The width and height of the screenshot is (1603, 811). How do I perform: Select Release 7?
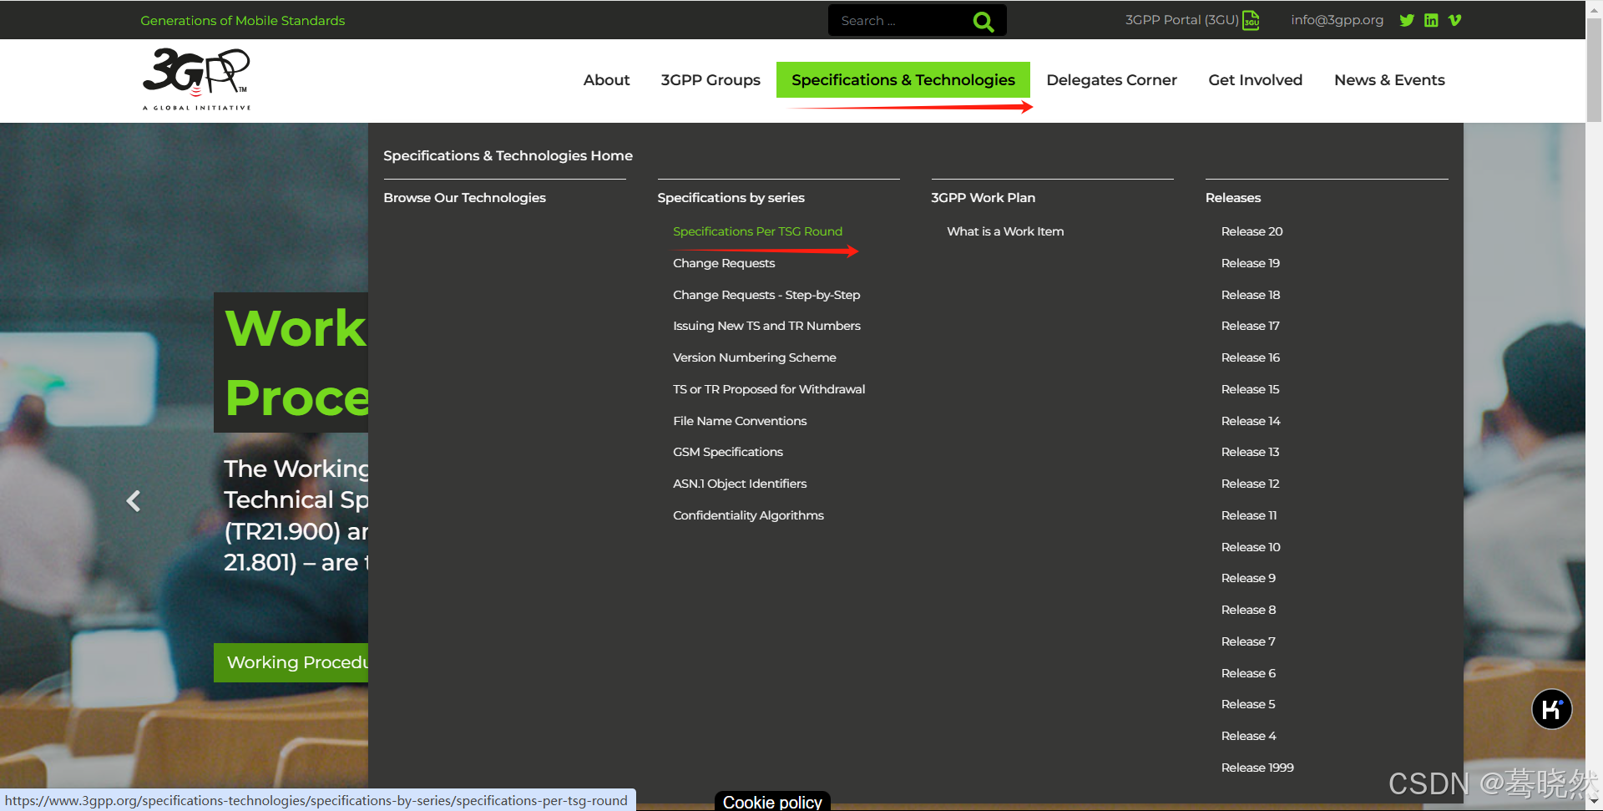point(1248,641)
